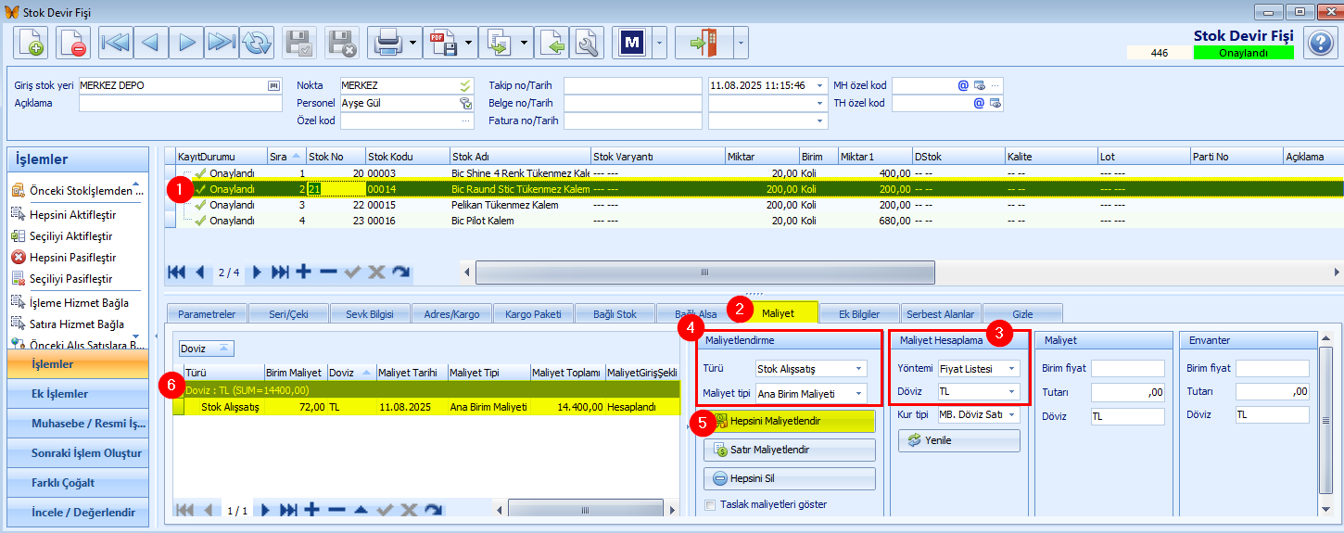Open the wrench settings tool
The height and width of the screenshot is (533, 1344).
[587, 43]
